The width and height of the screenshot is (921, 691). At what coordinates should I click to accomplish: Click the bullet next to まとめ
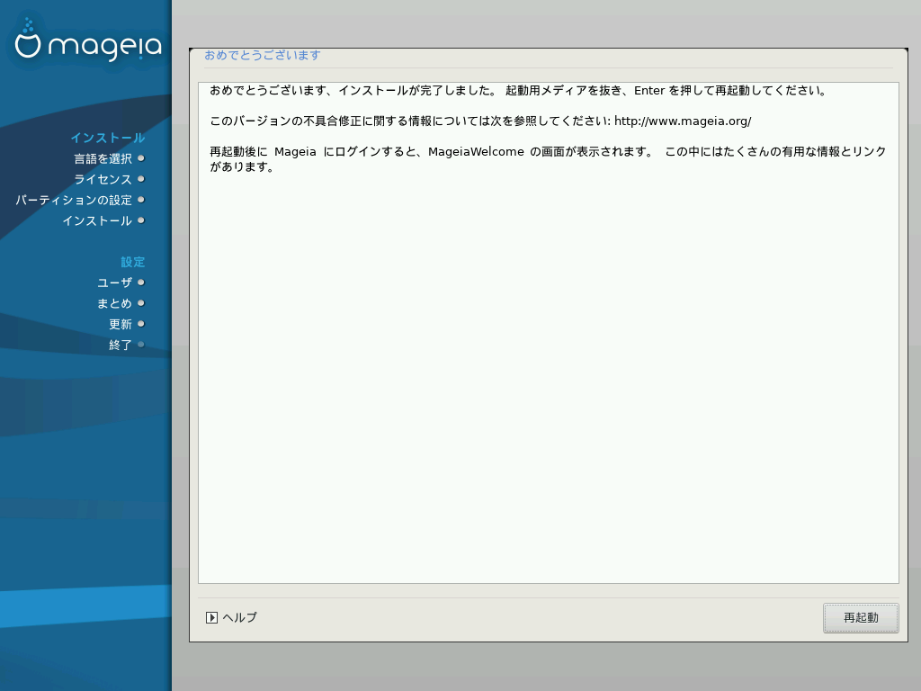(x=141, y=303)
